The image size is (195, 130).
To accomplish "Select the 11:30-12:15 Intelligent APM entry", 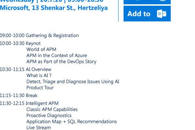I will coord(29,103).
